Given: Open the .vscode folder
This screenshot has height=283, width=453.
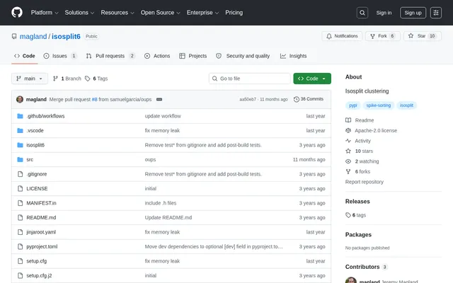Looking at the screenshot, I should 35,130.
